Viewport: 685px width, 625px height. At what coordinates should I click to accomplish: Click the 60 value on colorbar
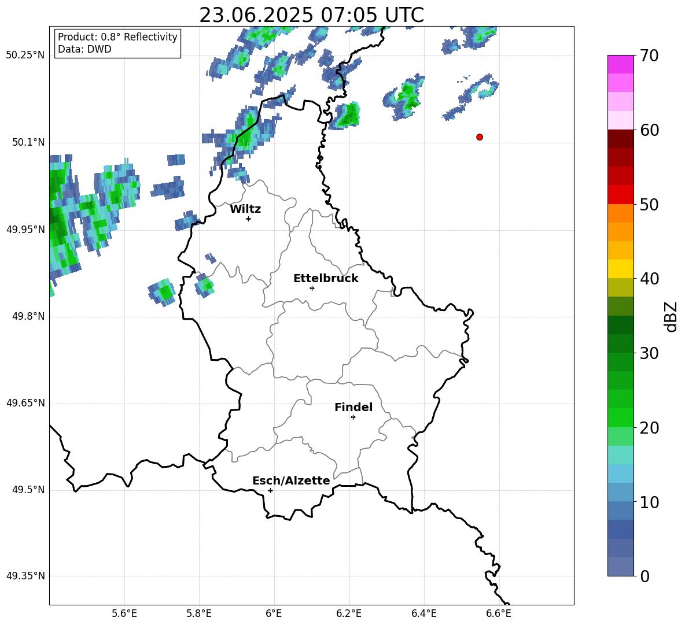coord(649,130)
